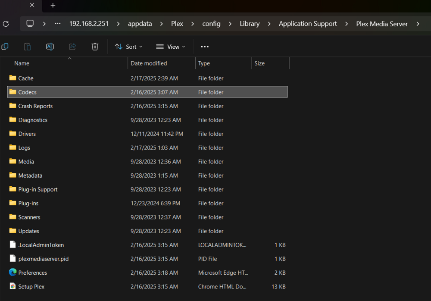431x301 pixels.
Task: Click the Refresh icon beside address bar
Action: pyautogui.click(x=6, y=24)
